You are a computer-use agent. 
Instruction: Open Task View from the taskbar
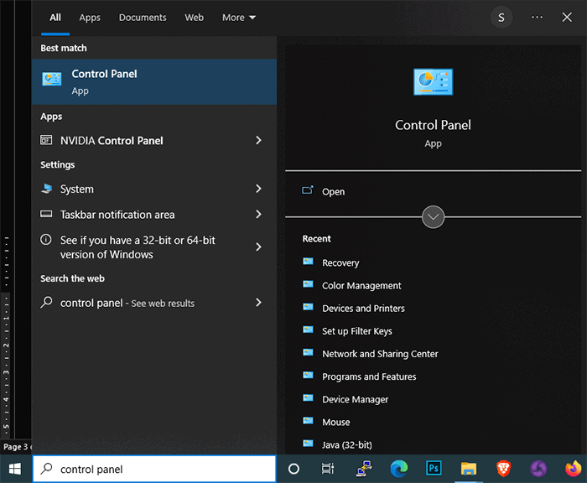328,469
